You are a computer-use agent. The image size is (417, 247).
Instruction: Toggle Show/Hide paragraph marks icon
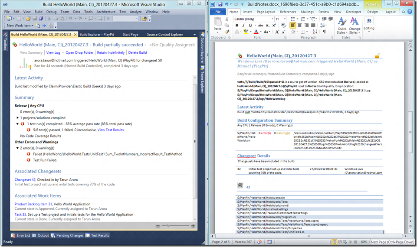click(x=325, y=32)
